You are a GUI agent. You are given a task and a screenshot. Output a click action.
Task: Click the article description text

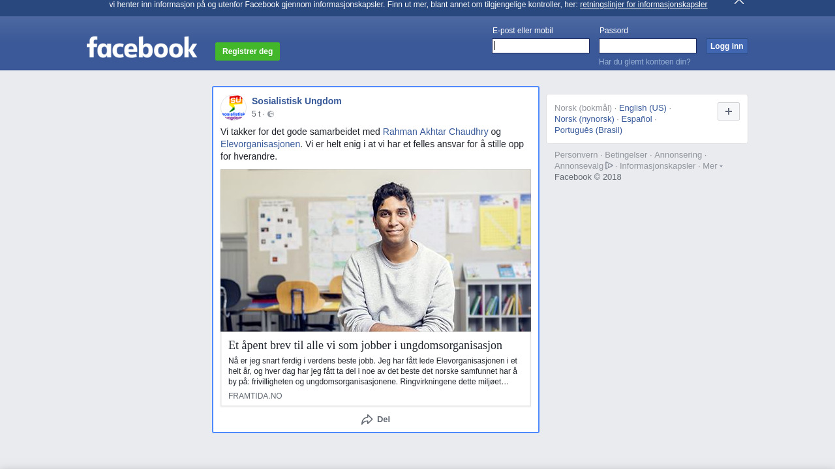[373, 371]
